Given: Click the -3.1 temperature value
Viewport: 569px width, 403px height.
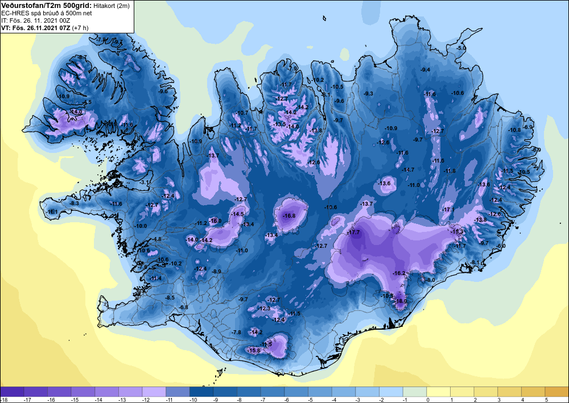Looking at the screenshot, I should [145, 182].
